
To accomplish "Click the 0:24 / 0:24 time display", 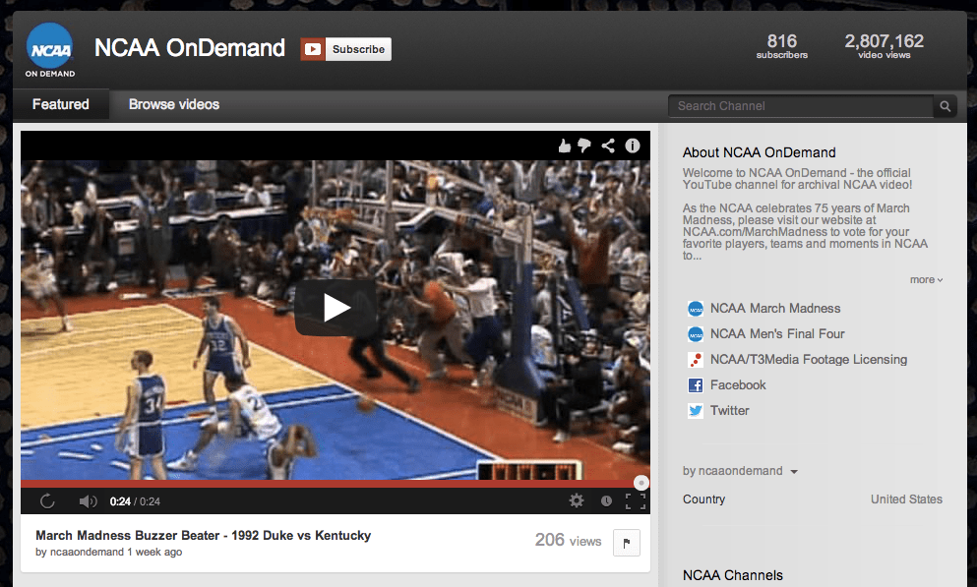I will pos(135,501).
